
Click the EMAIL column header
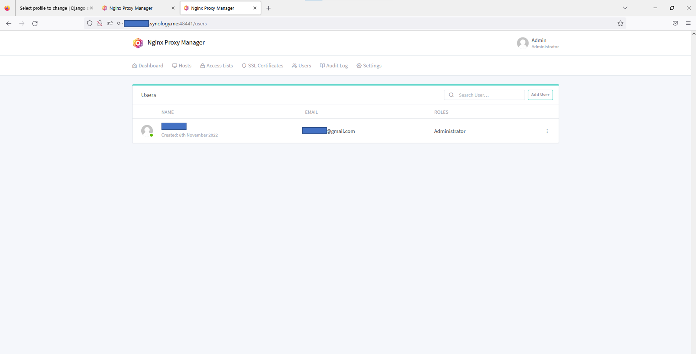point(311,112)
